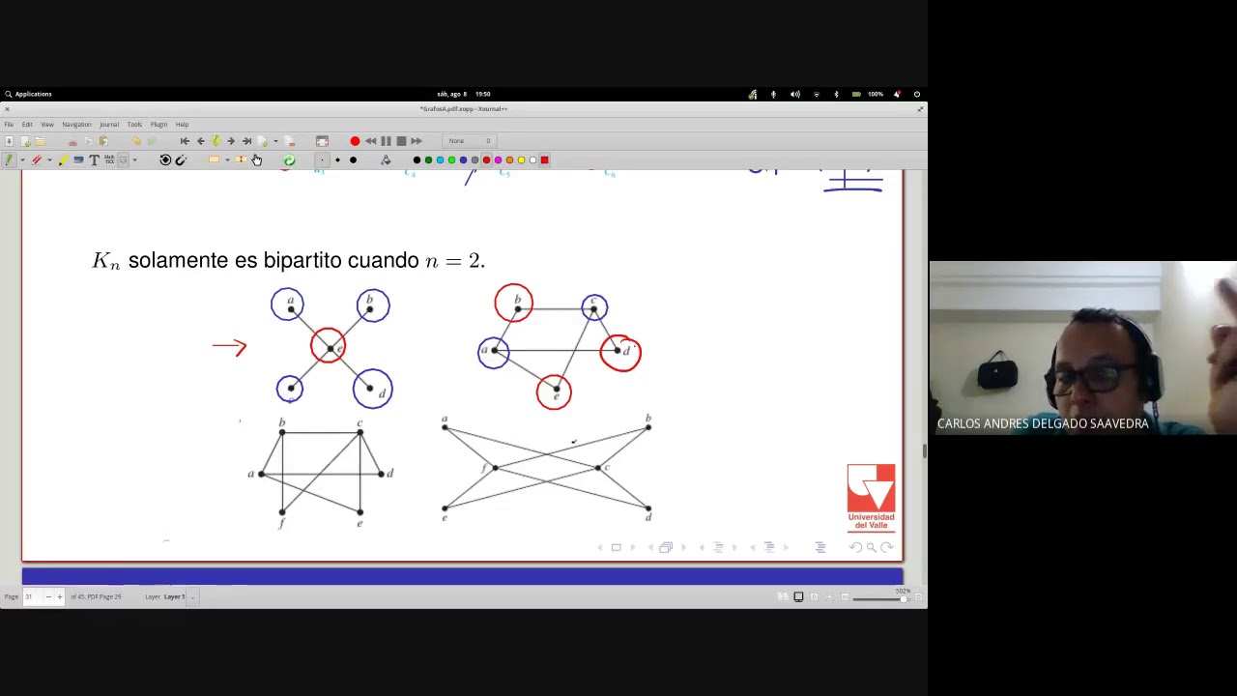Screen dimensions: 1237x696
Task: Delete the current page icon
Action: coord(290,141)
